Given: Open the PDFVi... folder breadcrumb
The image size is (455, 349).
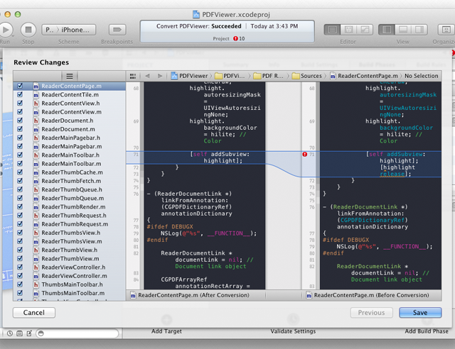Looking at the screenshot, I should 230,76.
